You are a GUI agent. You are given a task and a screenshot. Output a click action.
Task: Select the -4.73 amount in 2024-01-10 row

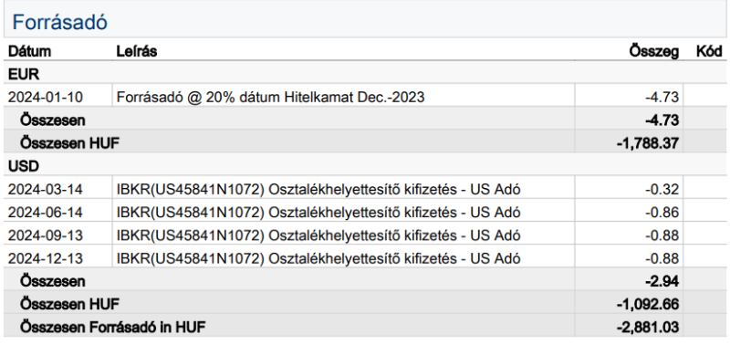[662, 97]
